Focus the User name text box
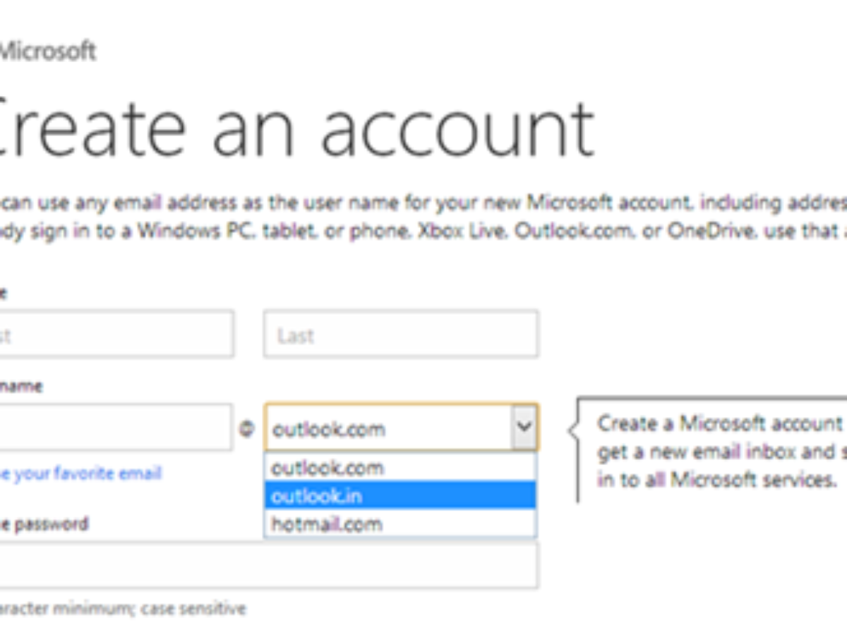This screenshot has width=847, height=635. point(115,428)
